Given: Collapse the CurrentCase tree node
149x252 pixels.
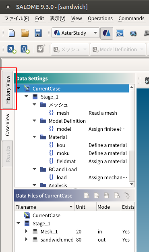Looking at the screenshot, I should click(19, 88).
